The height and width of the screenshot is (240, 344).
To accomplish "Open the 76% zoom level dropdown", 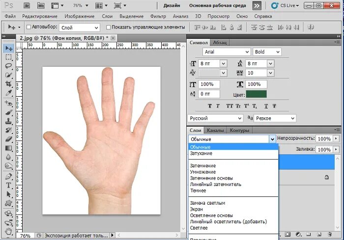I will tap(87, 5).
